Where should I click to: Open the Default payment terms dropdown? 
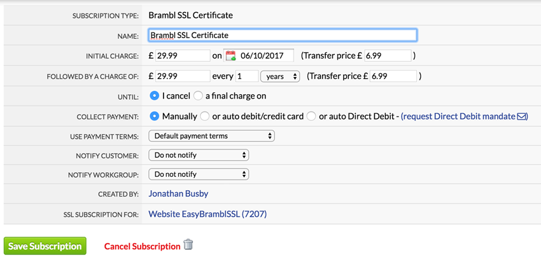pos(211,136)
